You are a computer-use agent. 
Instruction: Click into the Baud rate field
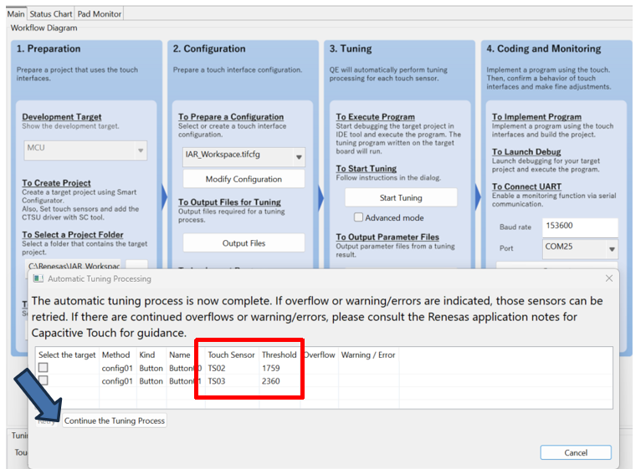[580, 227]
